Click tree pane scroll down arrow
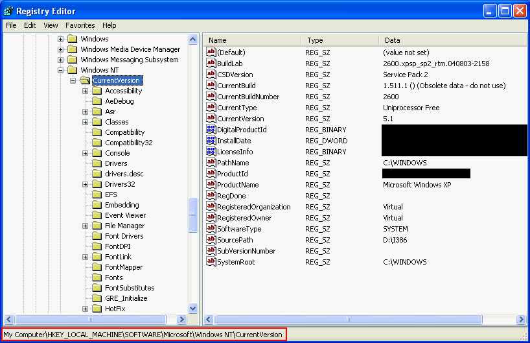This screenshot has height=343, width=530. point(192,308)
